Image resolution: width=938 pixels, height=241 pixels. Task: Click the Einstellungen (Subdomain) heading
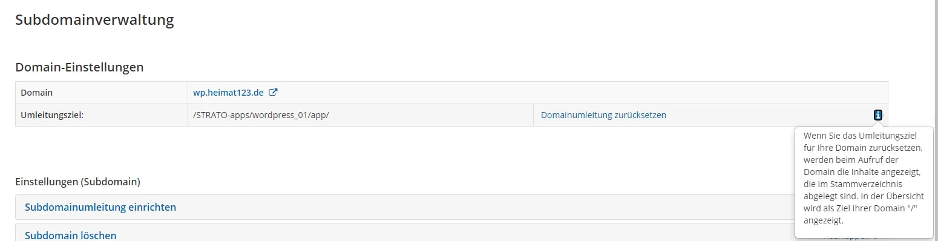click(x=77, y=182)
